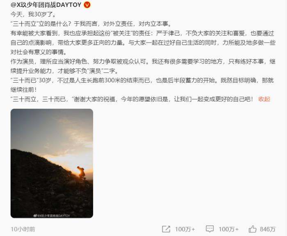Like the post with thumbs-up icon
The image size is (287, 236).
pos(253,229)
